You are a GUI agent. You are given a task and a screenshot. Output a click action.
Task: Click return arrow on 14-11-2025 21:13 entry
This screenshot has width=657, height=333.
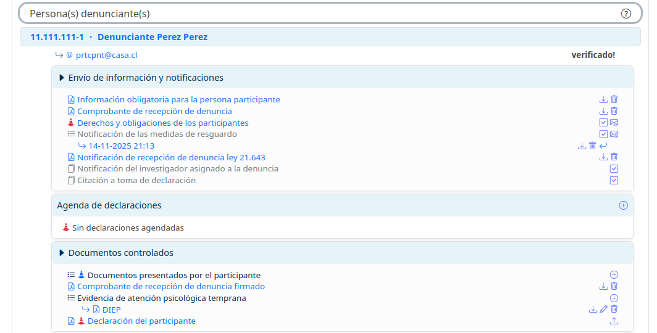(x=603, y=146)
